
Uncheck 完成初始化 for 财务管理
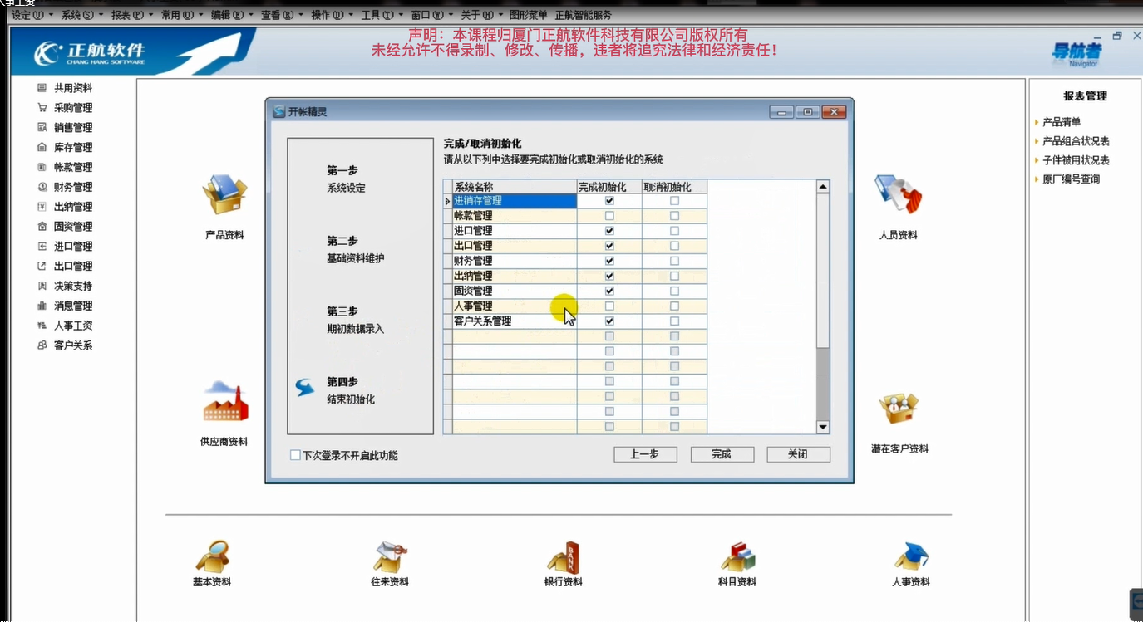coord(609,261)
